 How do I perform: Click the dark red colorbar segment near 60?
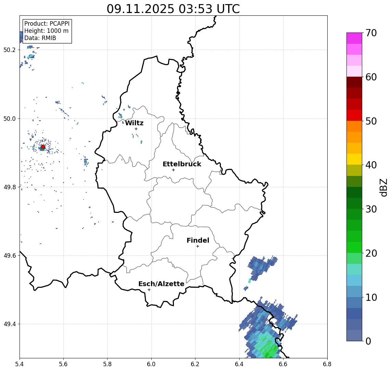pos(354,82)
